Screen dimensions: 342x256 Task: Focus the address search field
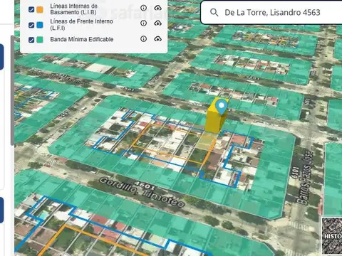tap(272, 12)
